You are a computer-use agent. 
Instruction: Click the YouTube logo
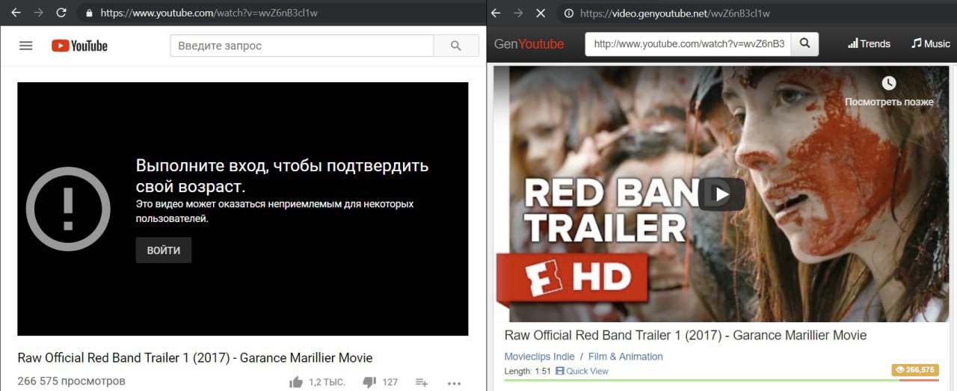point(79,46)
